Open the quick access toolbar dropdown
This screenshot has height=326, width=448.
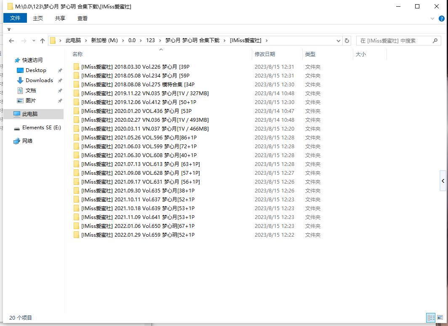click(9, 29)
